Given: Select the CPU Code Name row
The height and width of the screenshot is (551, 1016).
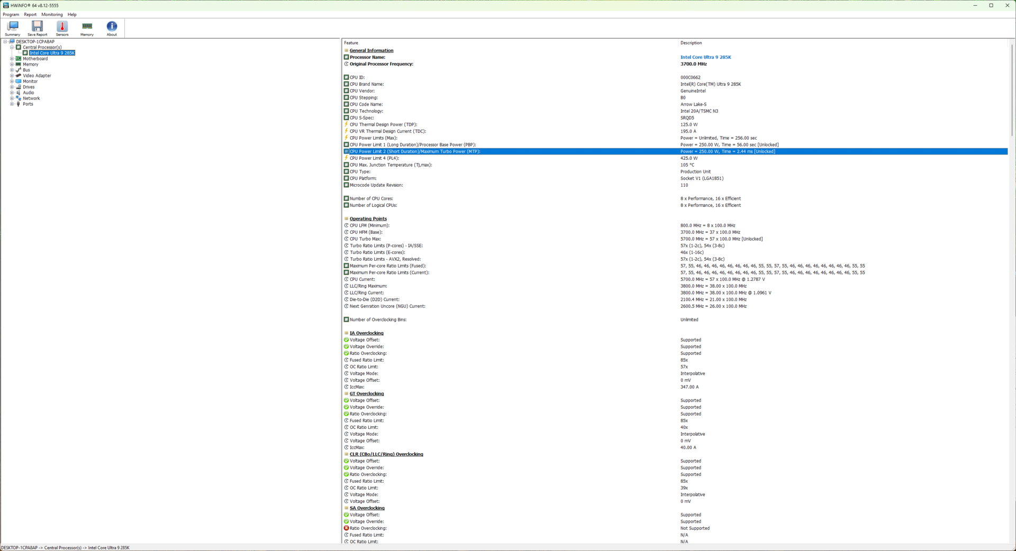Looking at the screenshot, I should click(675, 105).
